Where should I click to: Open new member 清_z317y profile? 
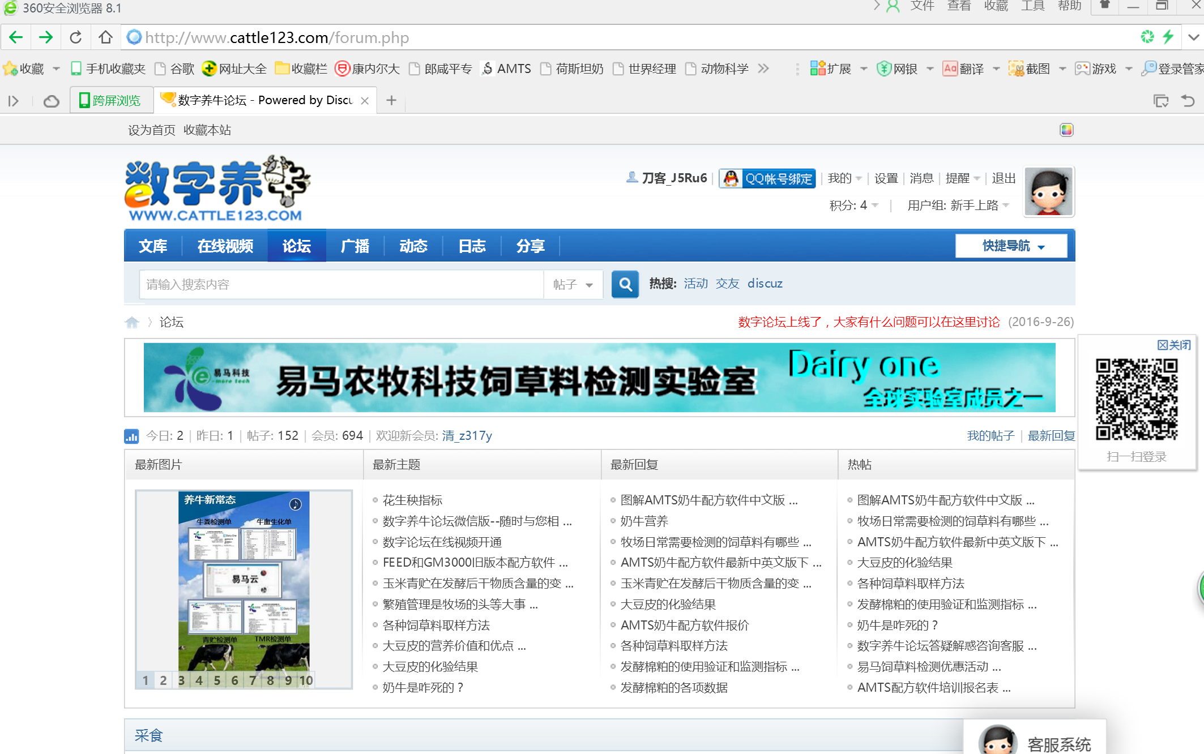467,436
